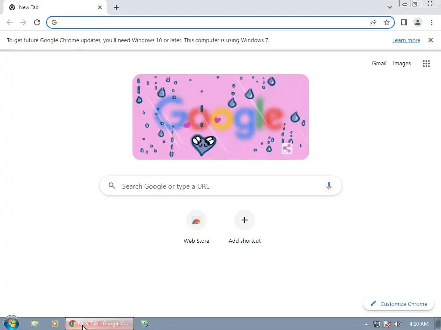Click the Show desktop strip
The width and height of the screenshot is (441, 330).
tap(438, 324)
